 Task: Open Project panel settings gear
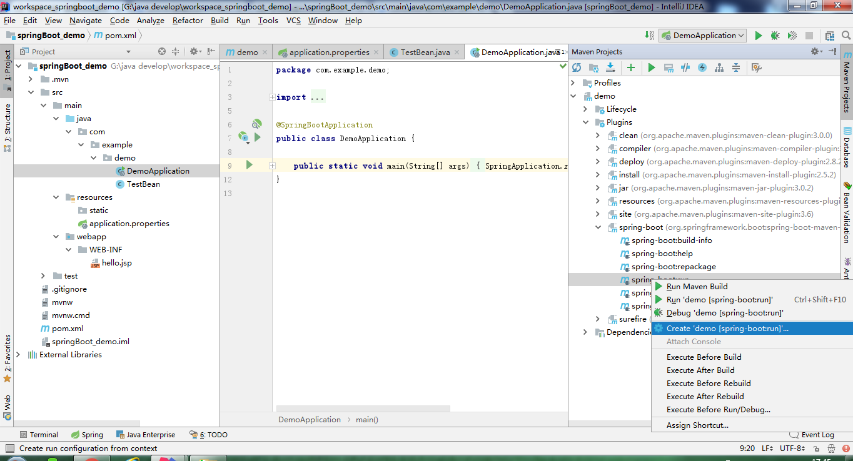pos(194,51)
